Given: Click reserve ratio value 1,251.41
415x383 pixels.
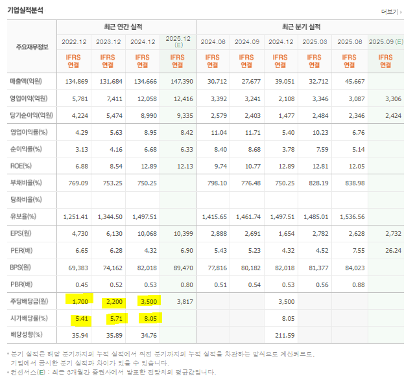Looking at the screenshot, I should [75, 217].
